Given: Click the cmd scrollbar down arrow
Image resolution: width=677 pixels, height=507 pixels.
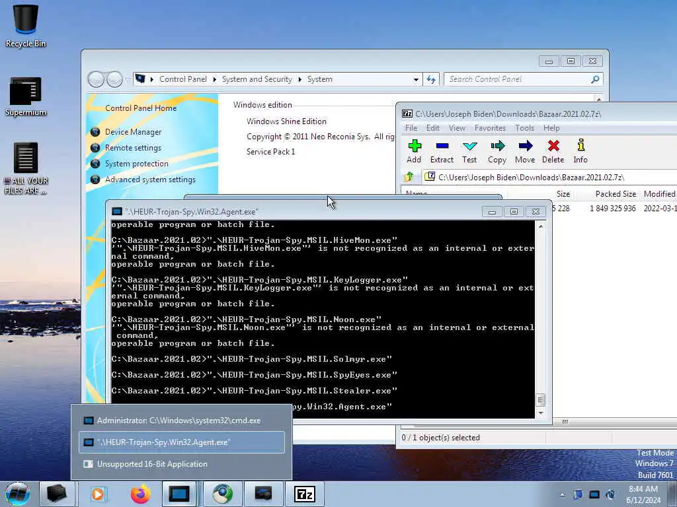Looking at the screenshot, I should (541, 413).
